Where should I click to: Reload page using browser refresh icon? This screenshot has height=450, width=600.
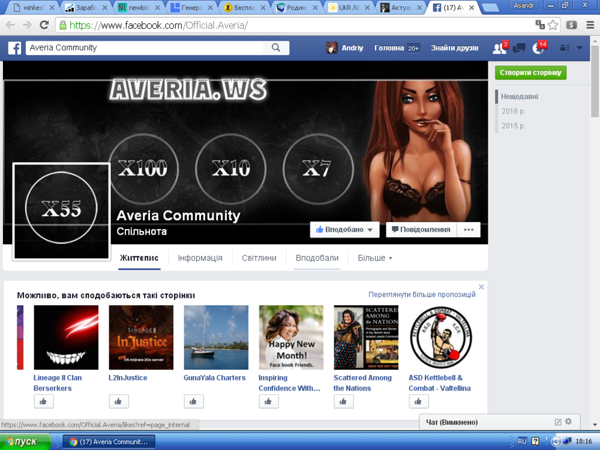click(x=44, y=25)
